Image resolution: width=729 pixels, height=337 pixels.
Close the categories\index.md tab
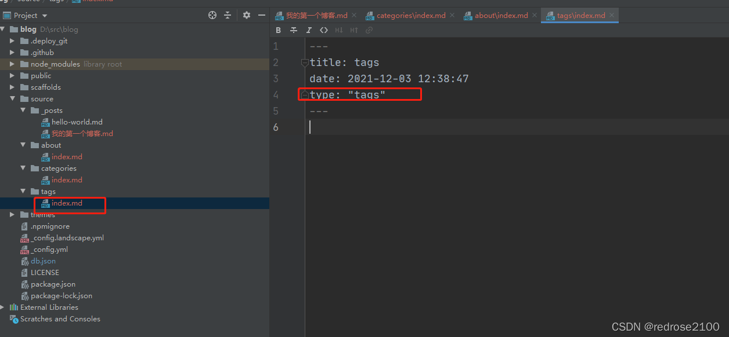point(452,16)
